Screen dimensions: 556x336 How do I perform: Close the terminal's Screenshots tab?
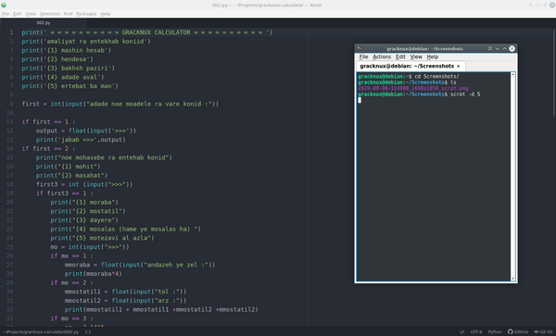458,67
